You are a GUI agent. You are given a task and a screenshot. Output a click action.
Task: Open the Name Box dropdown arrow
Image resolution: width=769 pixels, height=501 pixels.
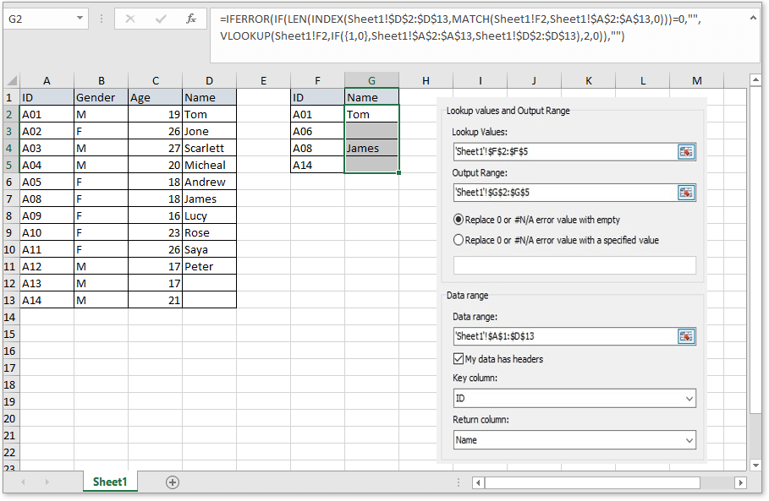click(x=80, y=18)
